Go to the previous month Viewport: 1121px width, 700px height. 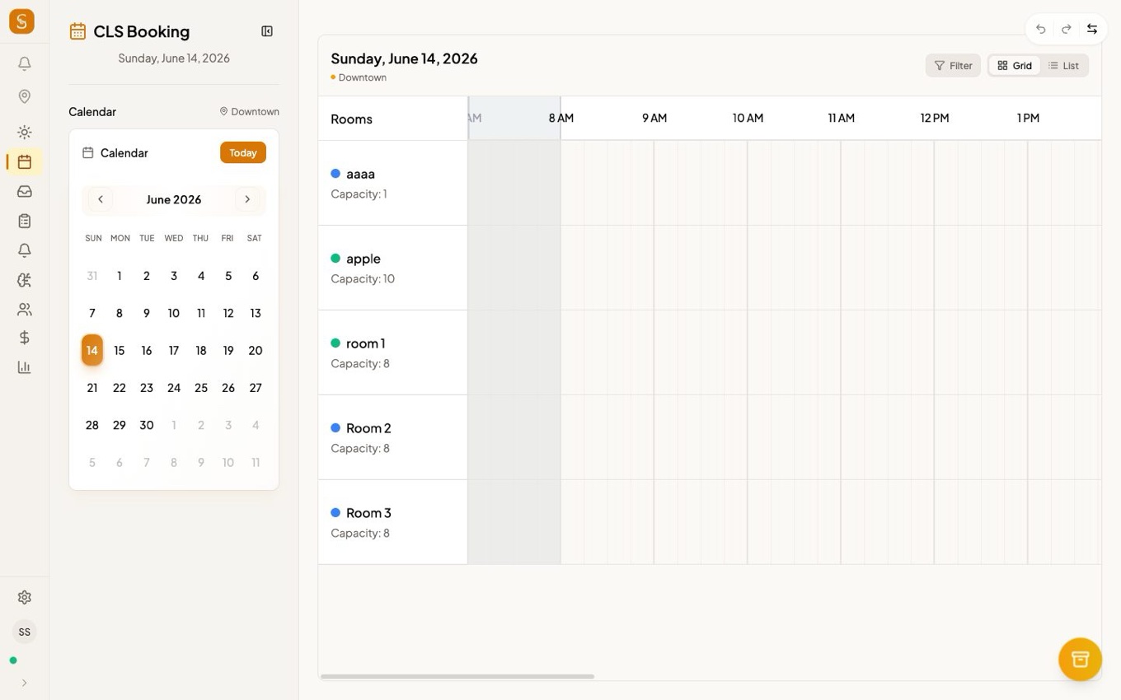click(101, 199)
